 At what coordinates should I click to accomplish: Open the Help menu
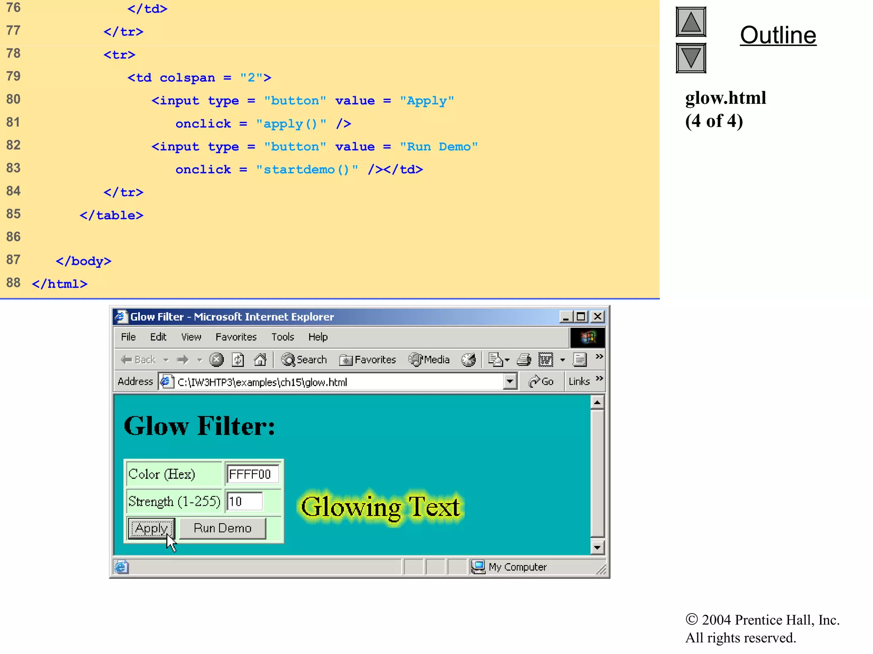[x=318, y=337]
